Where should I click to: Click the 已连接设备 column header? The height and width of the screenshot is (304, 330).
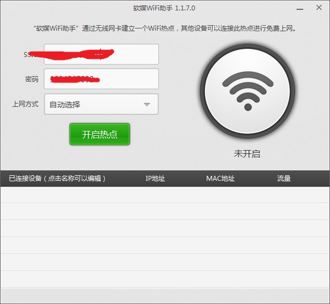tap(57, 179)
